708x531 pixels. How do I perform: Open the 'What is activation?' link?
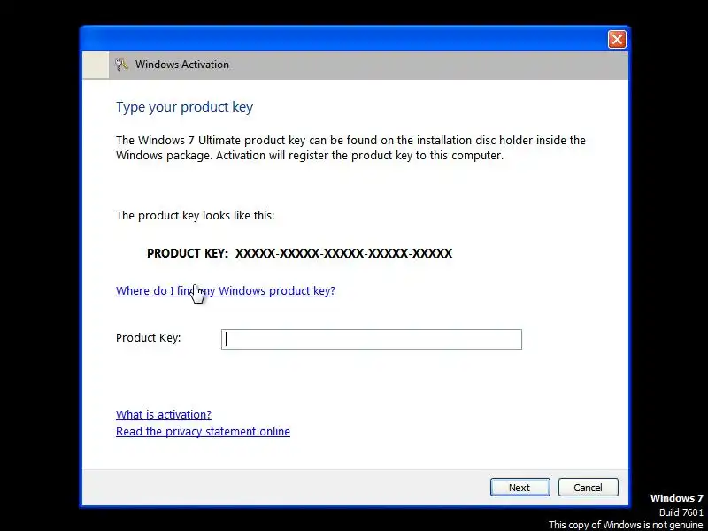coord(164,414)
